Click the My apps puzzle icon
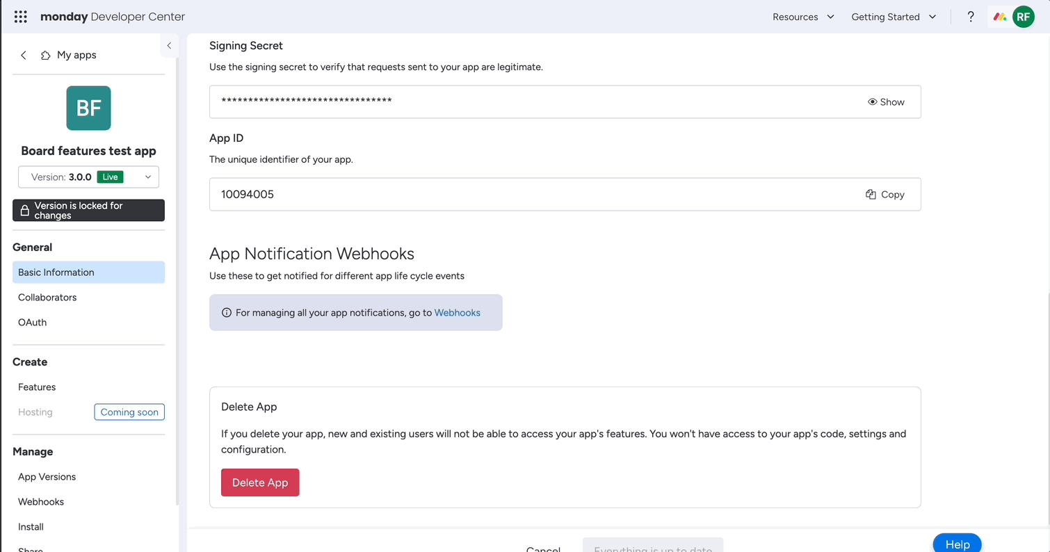 45,55
